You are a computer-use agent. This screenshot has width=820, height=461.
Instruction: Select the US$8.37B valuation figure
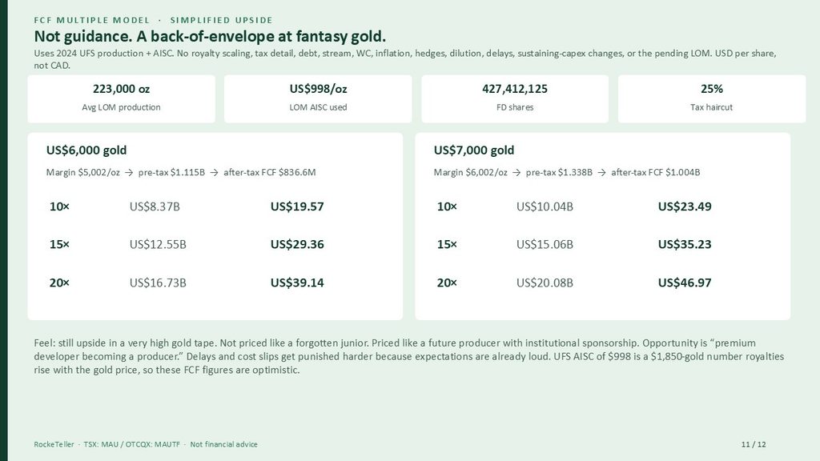[x=155, y=206]
